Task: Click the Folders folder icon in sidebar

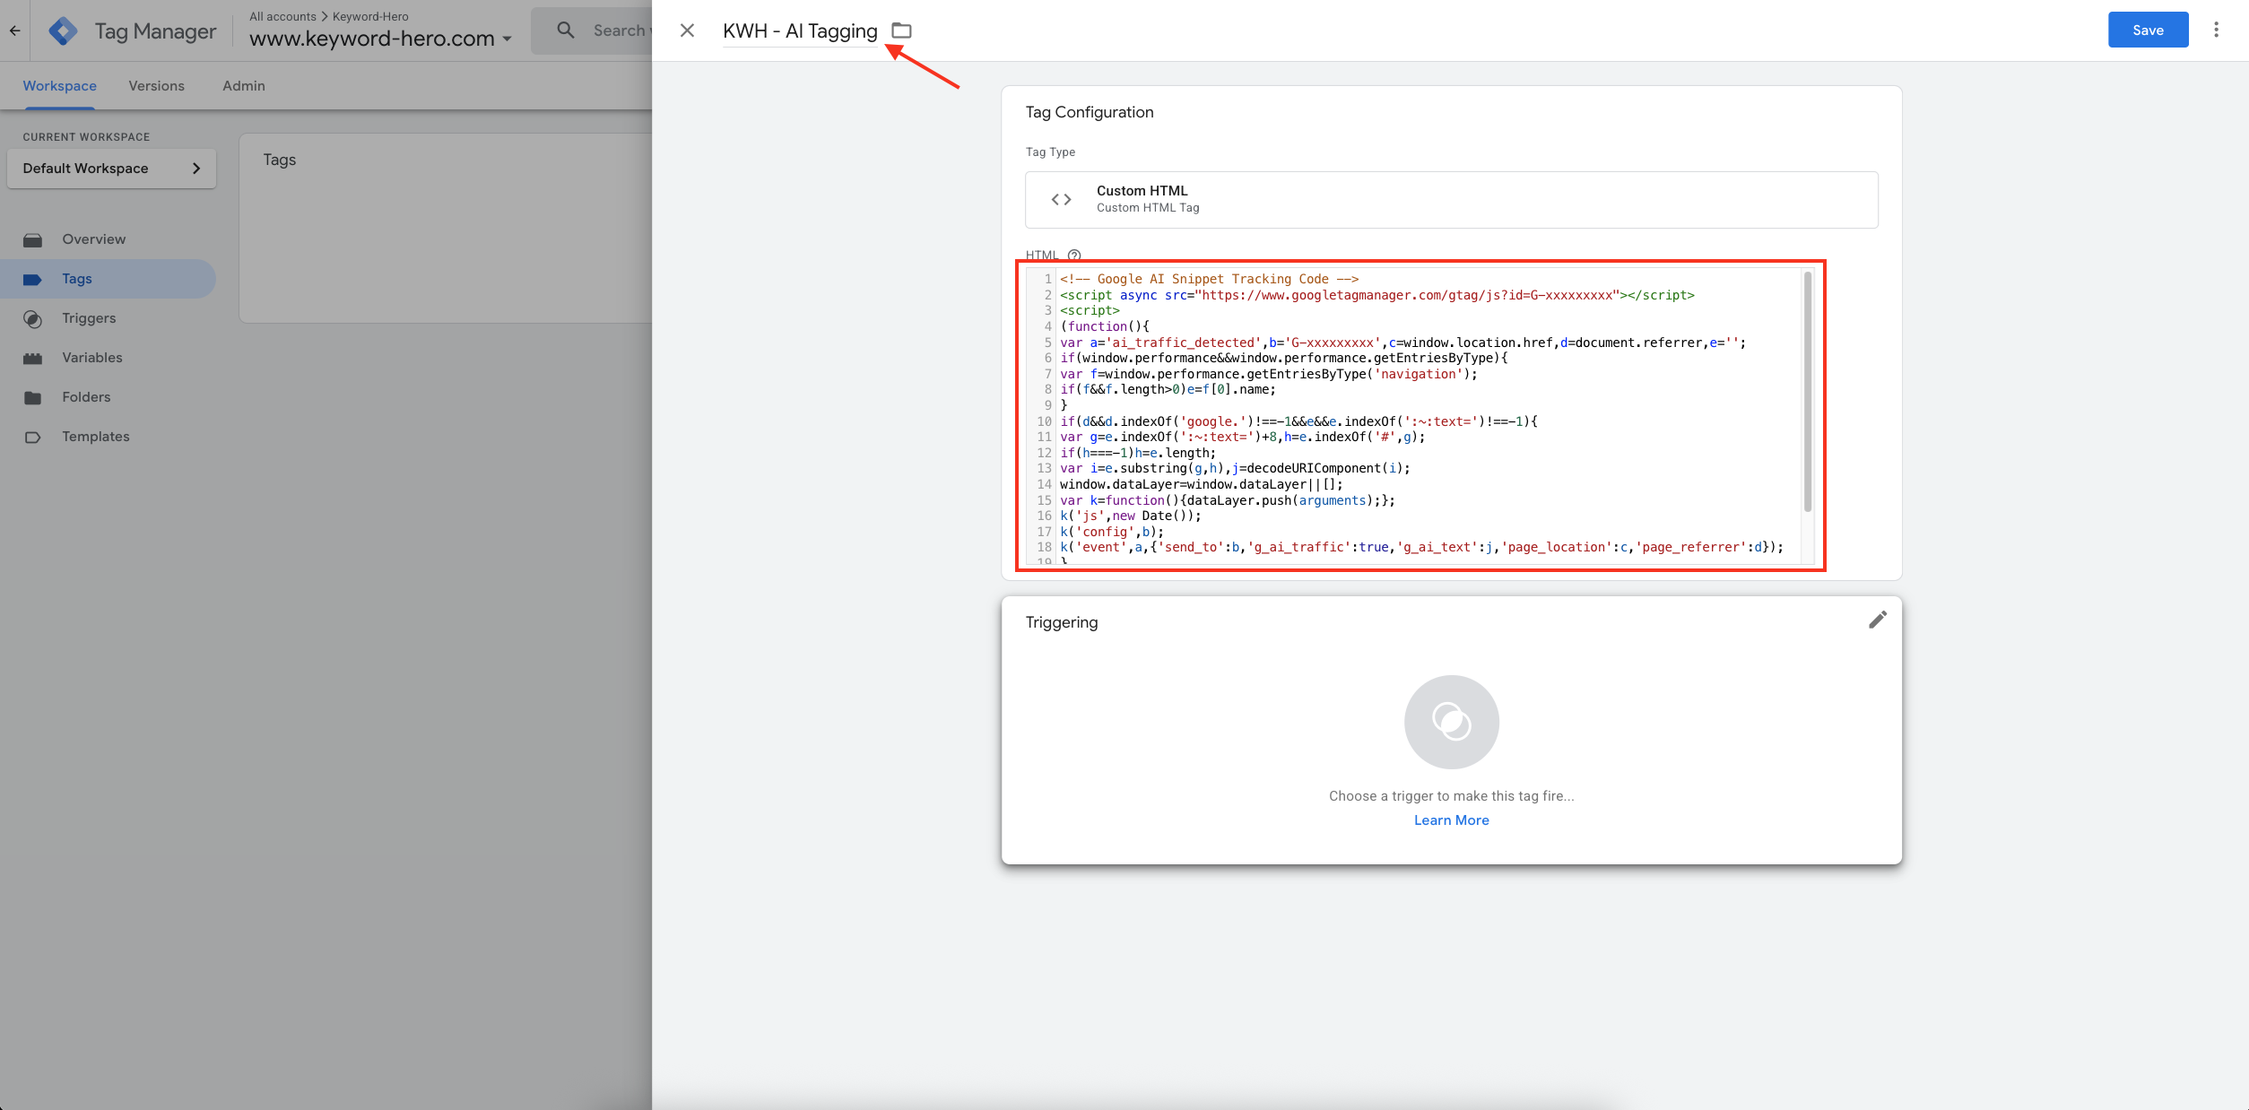Action: (x=33, y=398)
